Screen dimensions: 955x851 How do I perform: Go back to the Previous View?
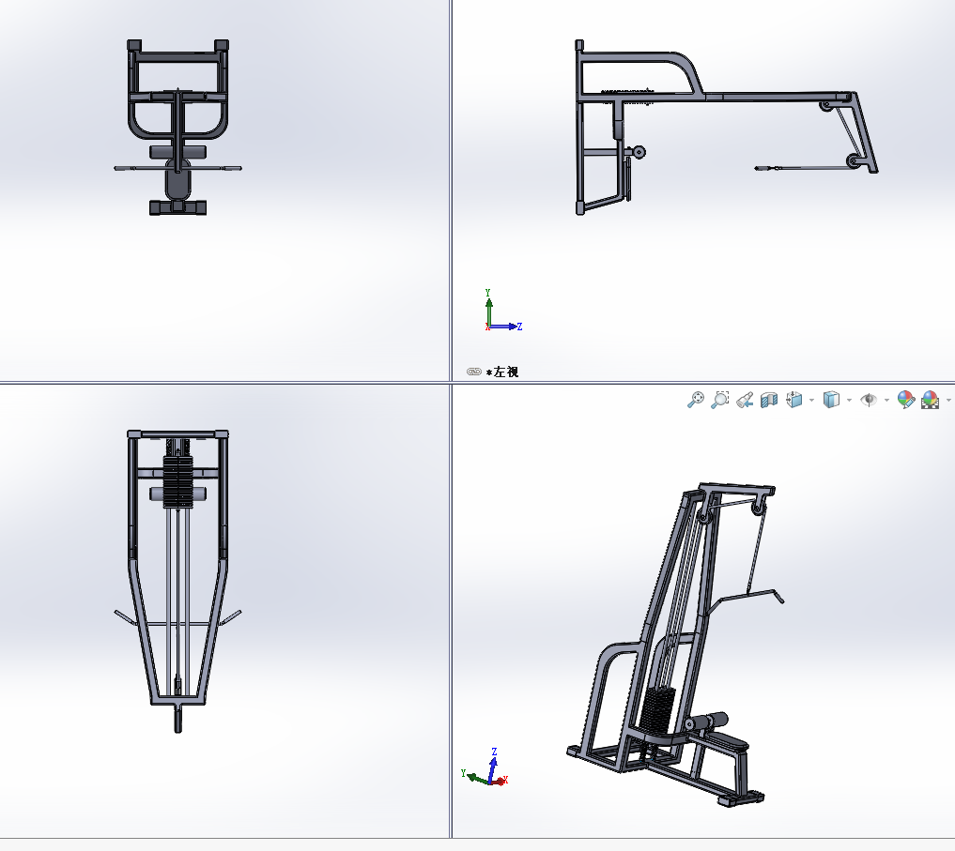click(x=745, y=400)
